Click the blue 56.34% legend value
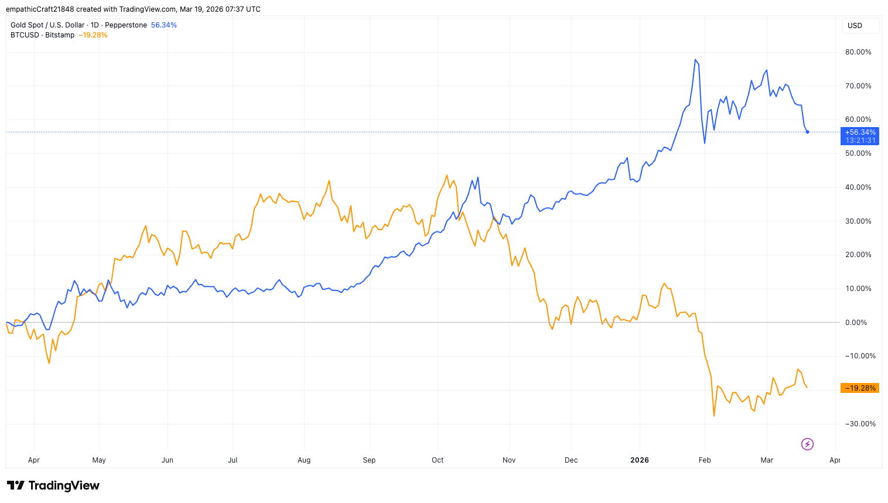888x503 pixels. tap(163, 25)
